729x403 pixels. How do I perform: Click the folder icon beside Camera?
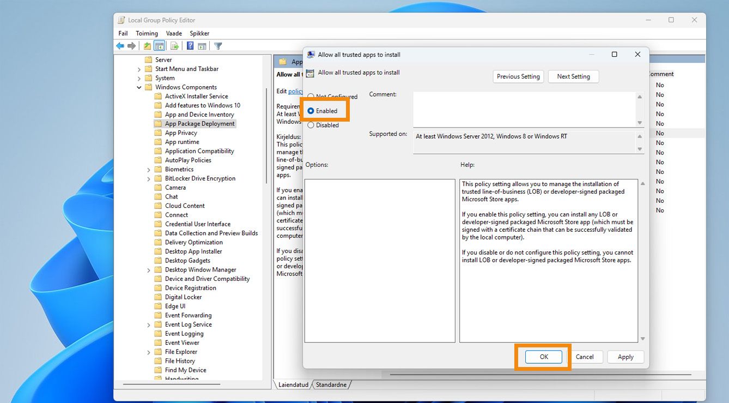[x=158, y=188]
